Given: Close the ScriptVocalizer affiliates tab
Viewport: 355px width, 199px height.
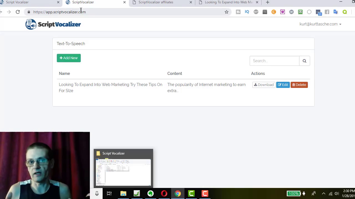Looking at the screenshot, I should (x=191, y=2).
